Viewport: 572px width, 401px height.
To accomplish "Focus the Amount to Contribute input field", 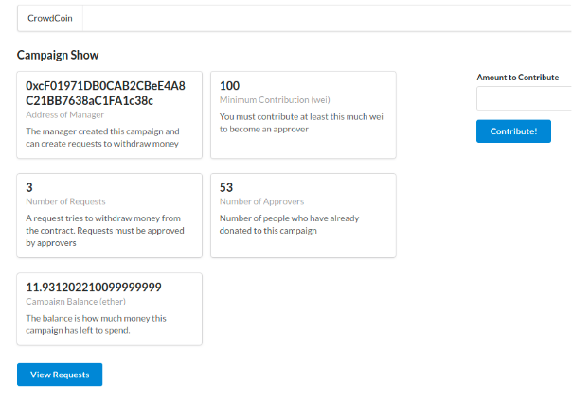I will (524, 98).
